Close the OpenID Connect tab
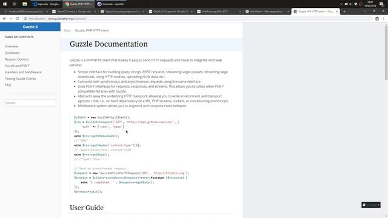The image size is (388, 218). coord(95,12)
